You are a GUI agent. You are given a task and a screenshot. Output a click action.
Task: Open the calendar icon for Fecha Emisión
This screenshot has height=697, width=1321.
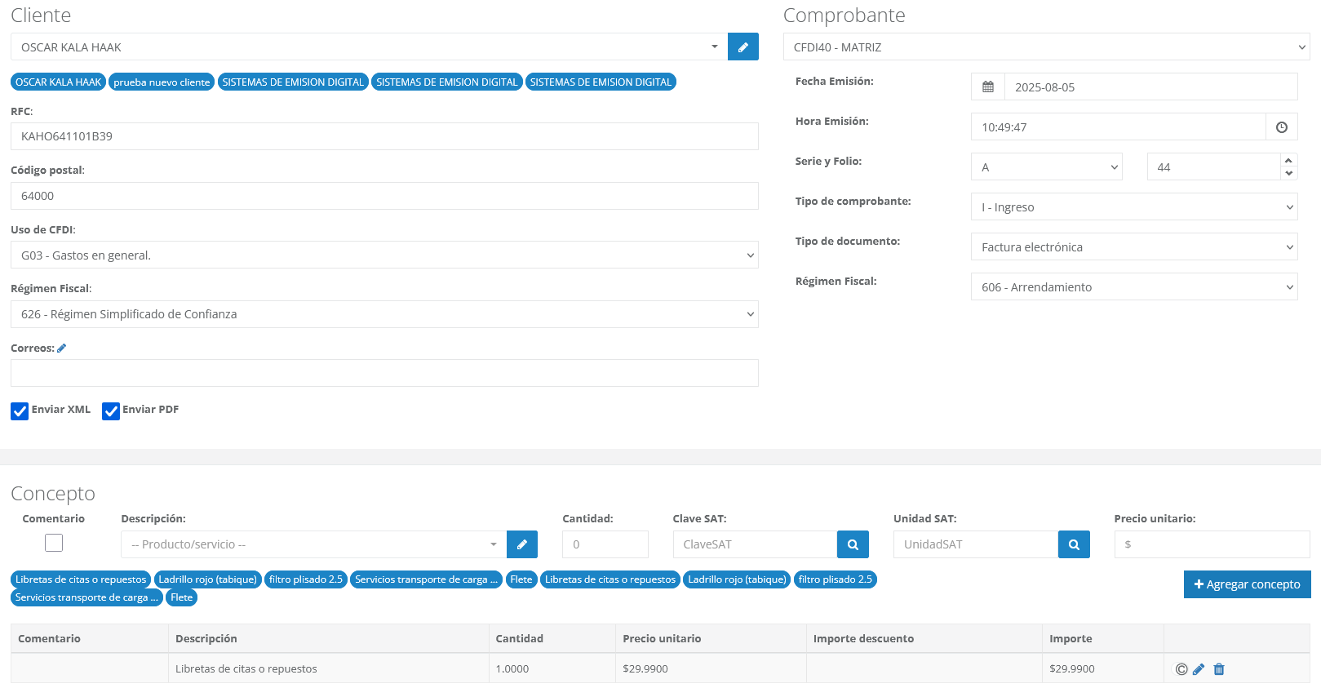click(x=987, y=87)
